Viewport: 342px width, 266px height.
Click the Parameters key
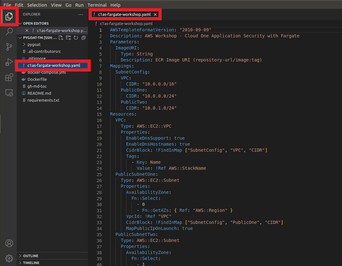(123, 42)
